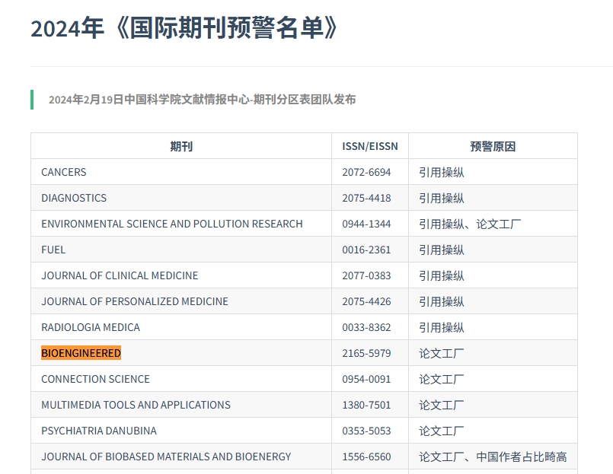Click the 预警原因 column header
The height and width of the screenshot is (474, 613).
(x=492, y=146)
